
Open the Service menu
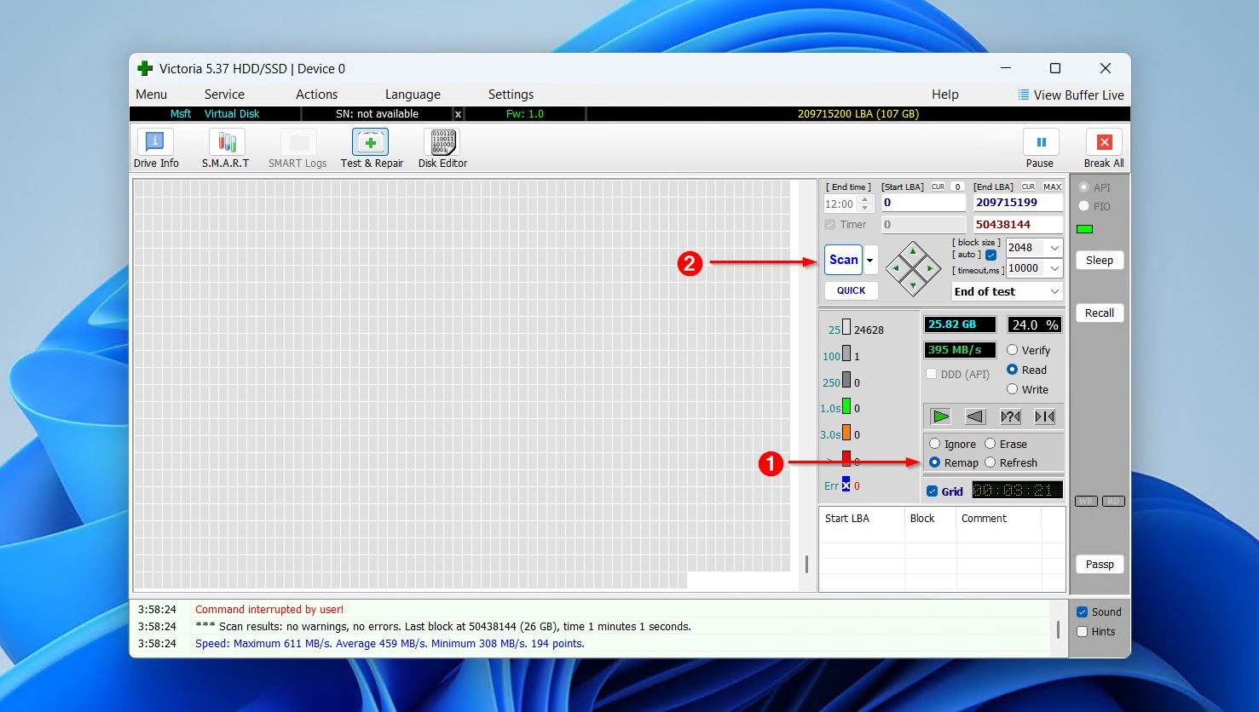tap(224, 94)
